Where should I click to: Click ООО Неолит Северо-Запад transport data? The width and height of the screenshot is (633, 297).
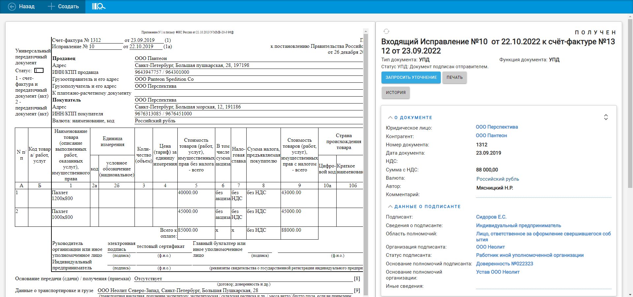point(178,290)
